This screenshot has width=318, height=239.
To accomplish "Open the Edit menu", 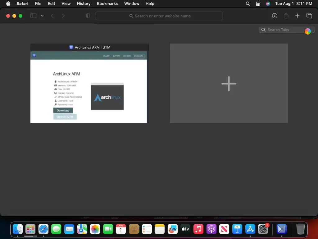I will tap(51, 4).
